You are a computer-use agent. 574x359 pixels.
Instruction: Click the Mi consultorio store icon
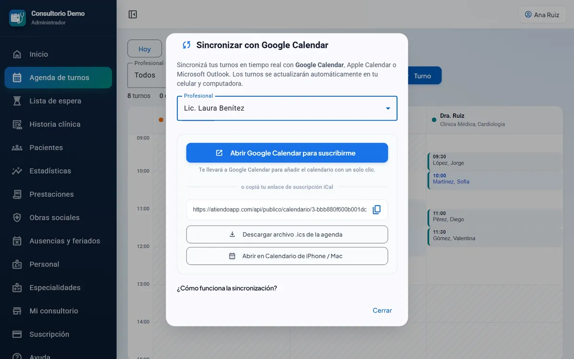(17, 311)
